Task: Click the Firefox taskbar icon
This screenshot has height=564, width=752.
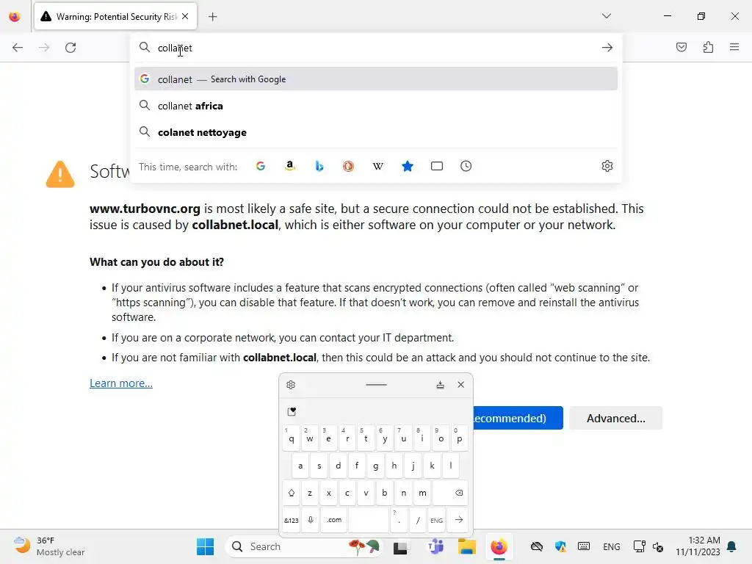Action: coord(499,546)
